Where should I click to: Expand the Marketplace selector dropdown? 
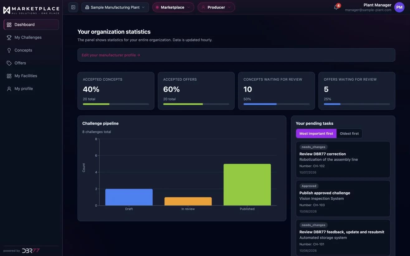point(173,7)
